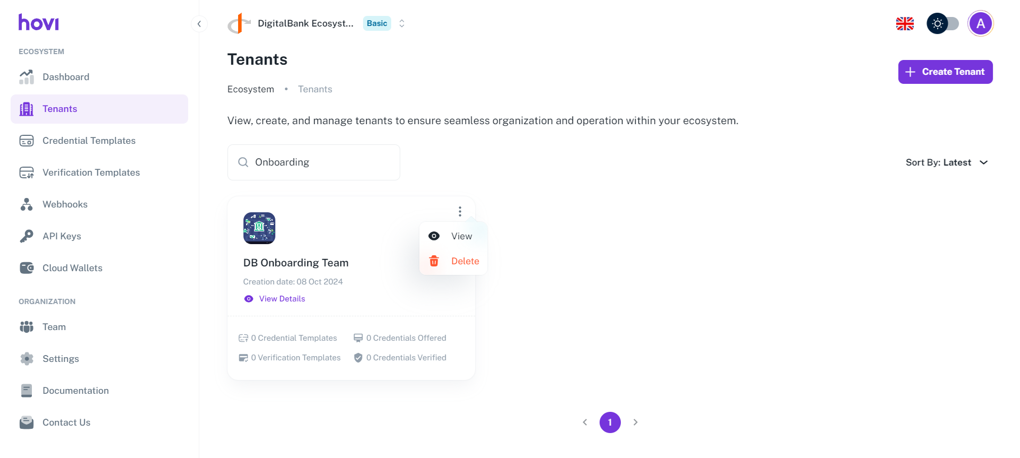Open View Details link for tenant
Viewport: 1020px width, 458px height.
pyautogui.click(x=282, y=299)
